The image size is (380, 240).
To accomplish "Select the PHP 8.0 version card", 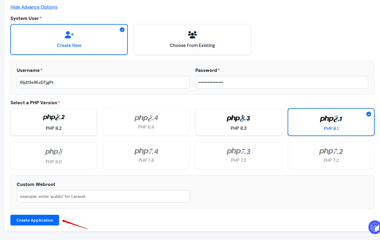I will (x=53, y=155).
